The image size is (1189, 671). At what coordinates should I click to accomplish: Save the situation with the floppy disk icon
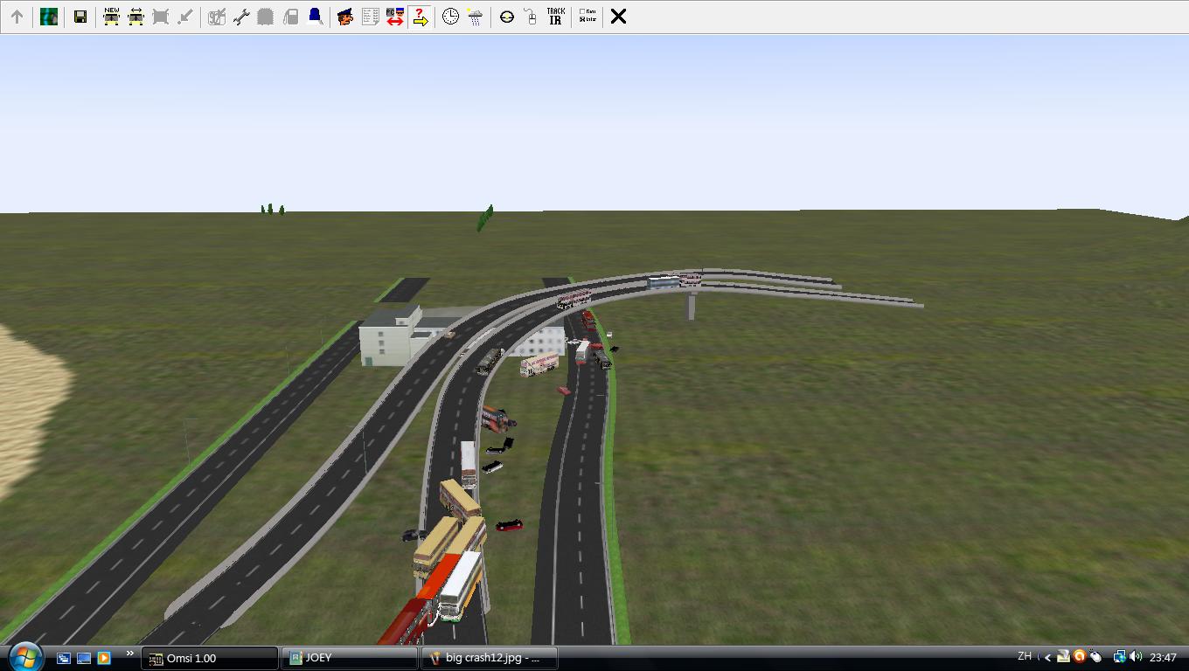tap(80, 17)
